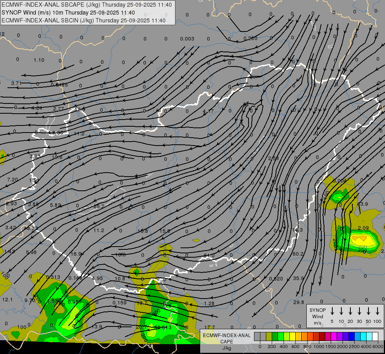Image resolution: width=385 pixels, height=354 pixels.
Task: Click the SBCIN header line
Action: [x=83, y=20]
